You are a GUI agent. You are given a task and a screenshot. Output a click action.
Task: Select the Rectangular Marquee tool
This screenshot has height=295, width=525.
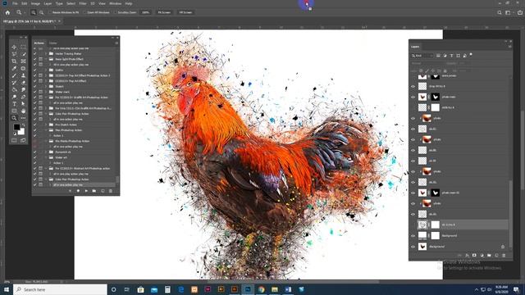pyautogui.click(x=23, y=47)
